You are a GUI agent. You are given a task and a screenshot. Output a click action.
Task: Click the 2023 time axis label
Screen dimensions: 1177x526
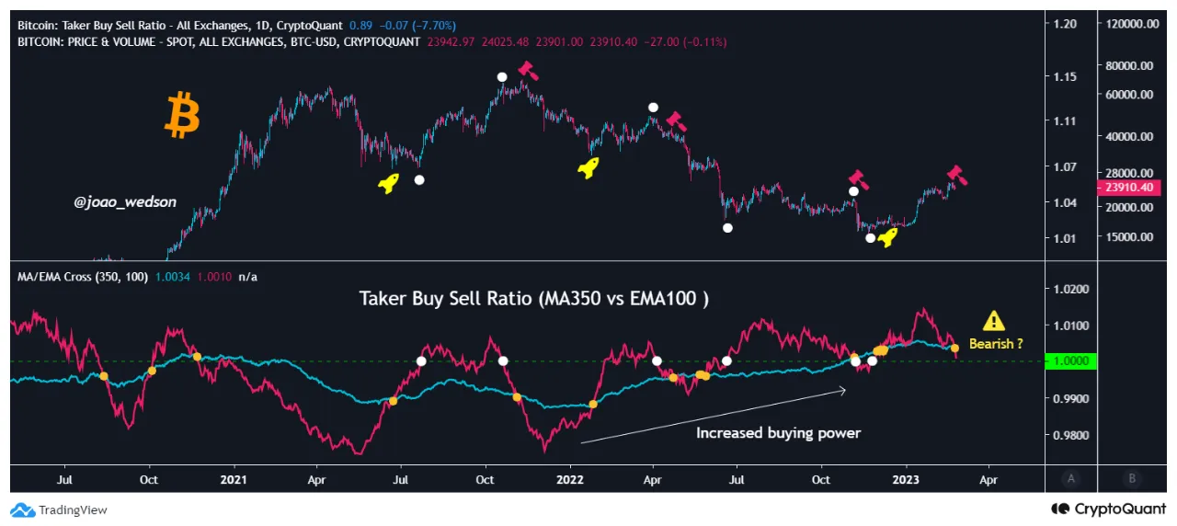pyautogui.click(x=906, y=479)
